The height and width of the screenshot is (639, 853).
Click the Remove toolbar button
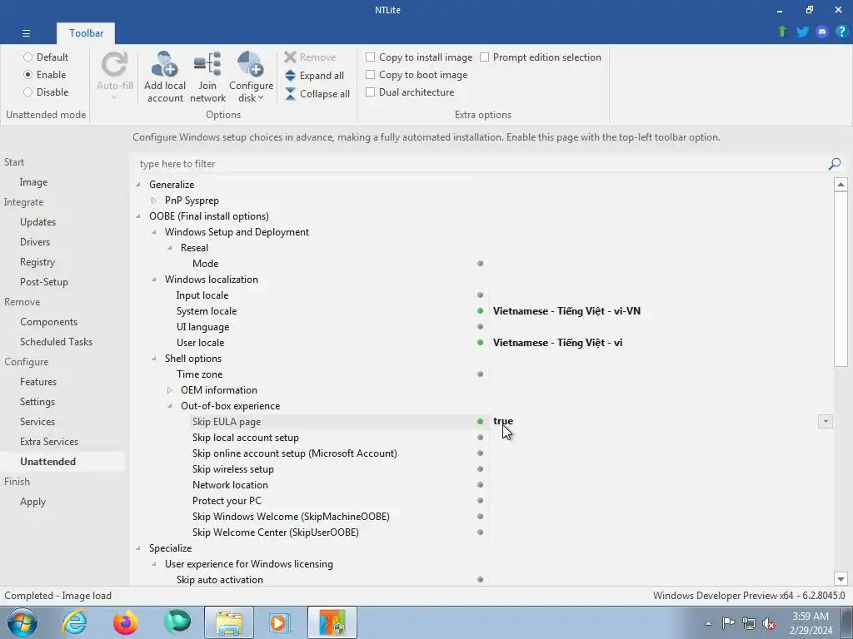[310, 57]
